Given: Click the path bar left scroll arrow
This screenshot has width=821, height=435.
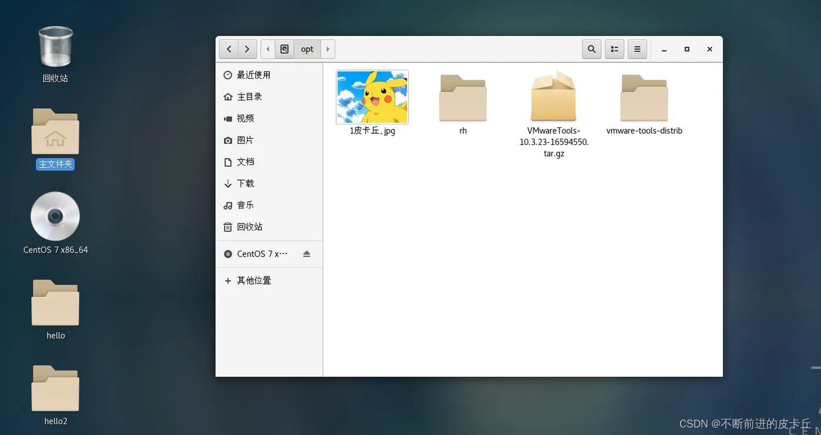Looking at the screenshot, I should pyautogui.click(x=267, y=49).
